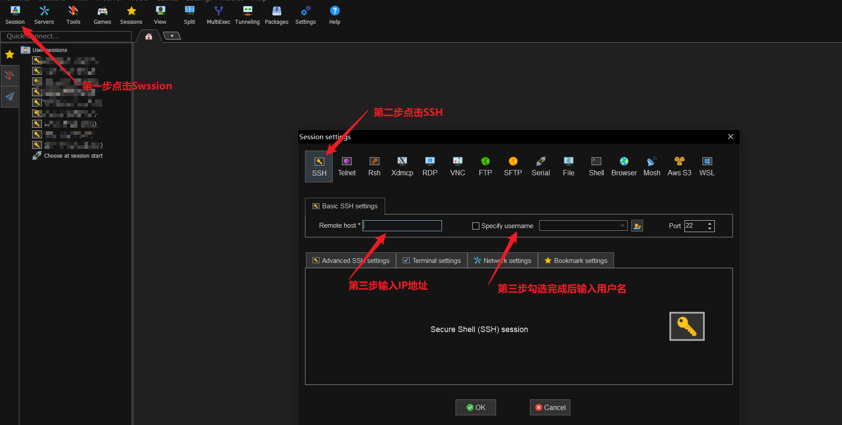The height and width of the screenshot is (425, 842).
Task: Open the Bookmark settings tab
Action: pyautogui.click(x=576, y=261)
